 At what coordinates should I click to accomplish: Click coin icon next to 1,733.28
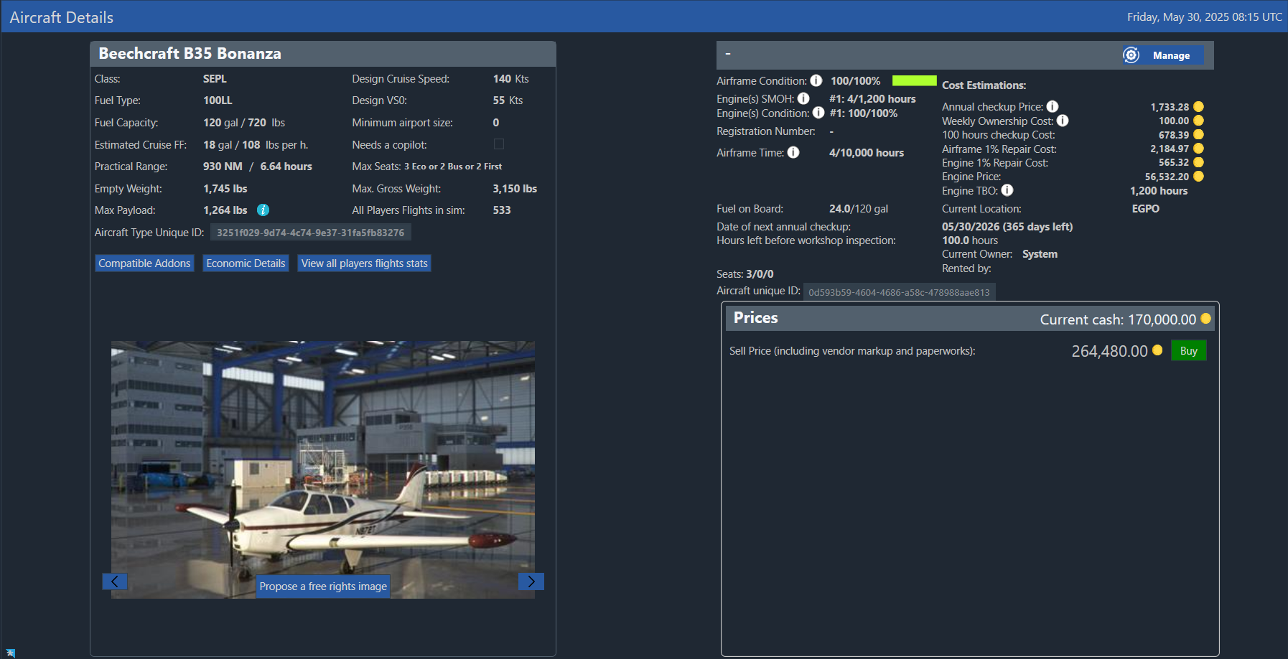1198,106
